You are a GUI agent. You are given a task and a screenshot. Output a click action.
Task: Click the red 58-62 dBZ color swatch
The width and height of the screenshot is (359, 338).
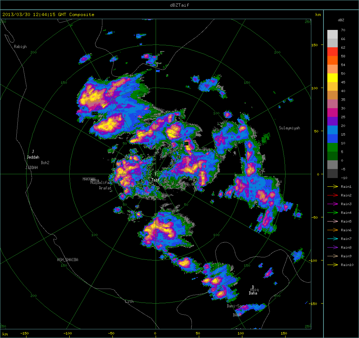tap(333, 51)
